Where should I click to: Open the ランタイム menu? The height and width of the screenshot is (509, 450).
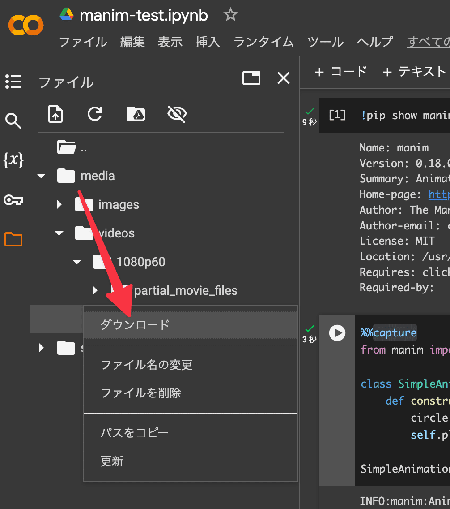tap(263, 42)
